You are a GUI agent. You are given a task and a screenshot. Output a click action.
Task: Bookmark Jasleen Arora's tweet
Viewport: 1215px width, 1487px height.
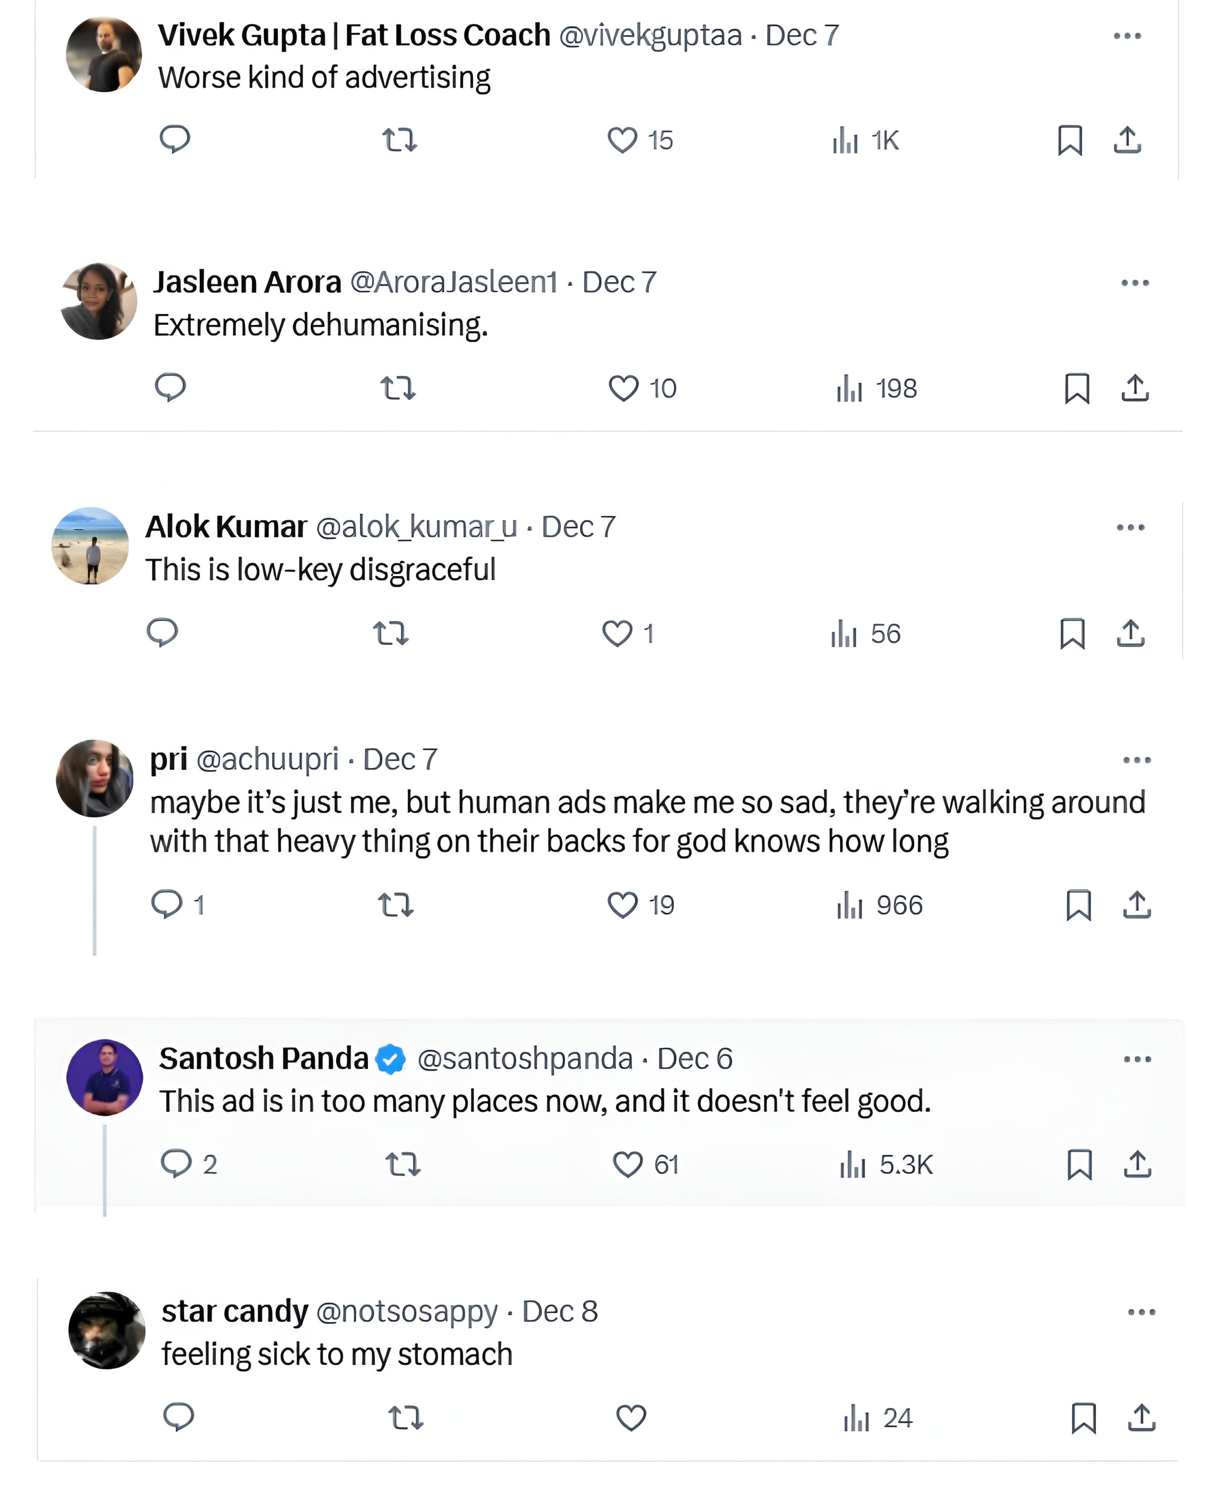[1077, 388]
